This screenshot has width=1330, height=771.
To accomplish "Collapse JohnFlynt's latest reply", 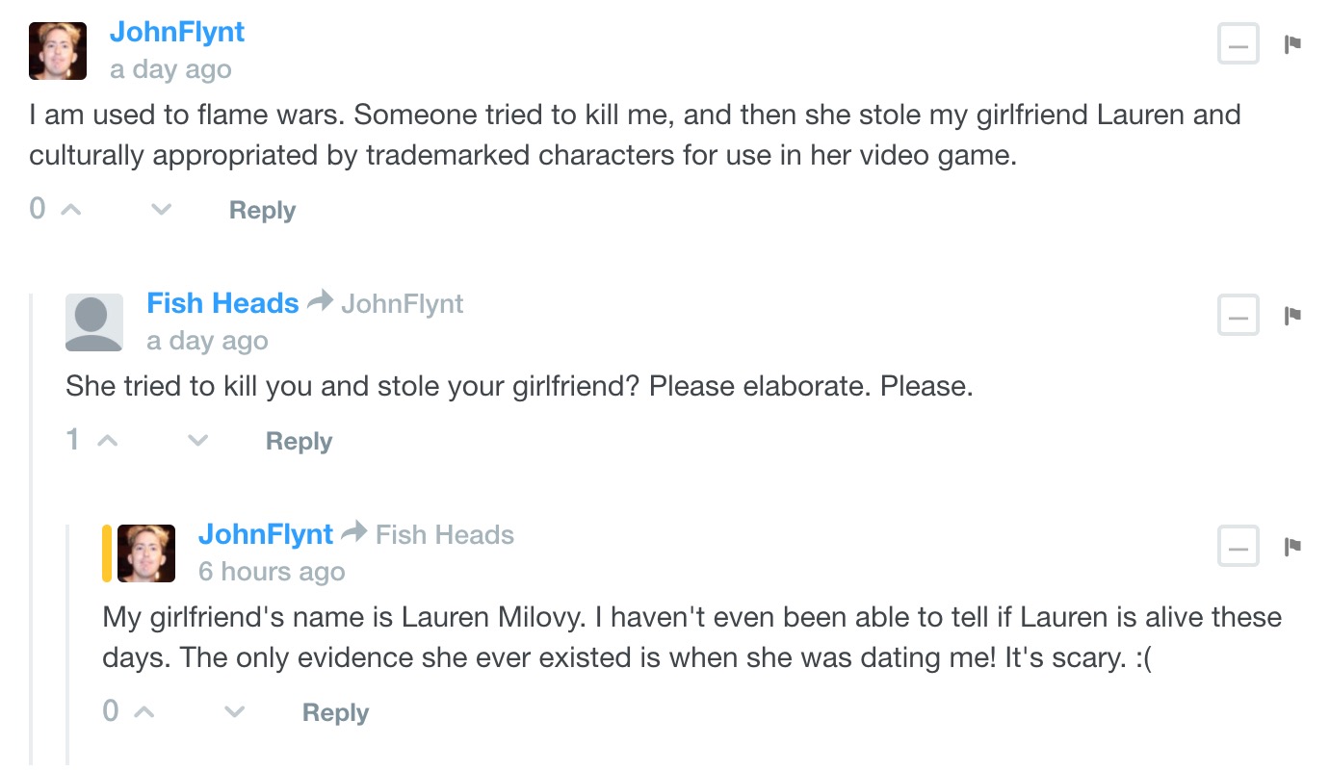I will [1239, 547].
